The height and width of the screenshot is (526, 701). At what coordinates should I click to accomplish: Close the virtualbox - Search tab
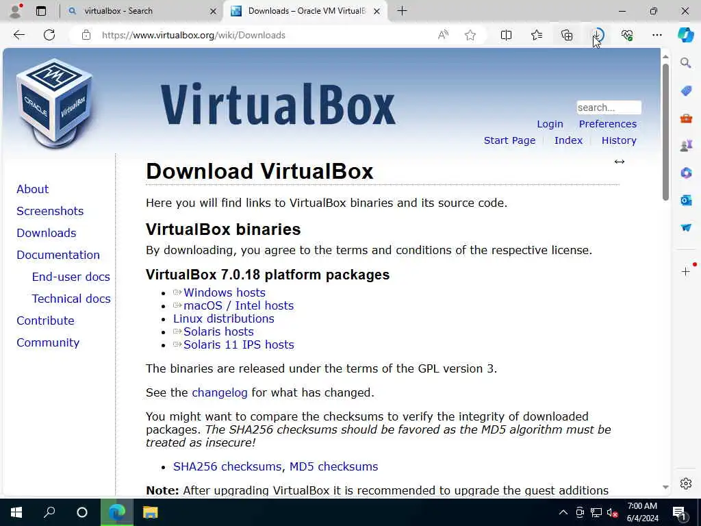coord(214,11)
